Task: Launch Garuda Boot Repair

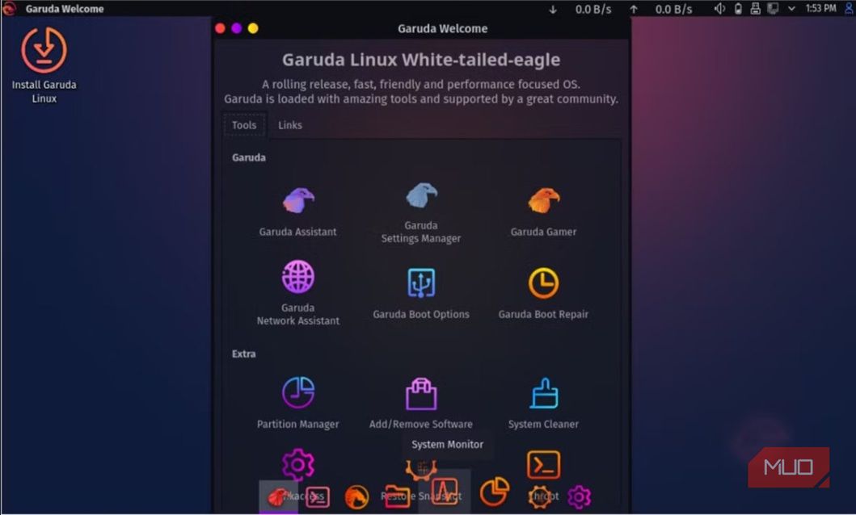Action: 543,293
